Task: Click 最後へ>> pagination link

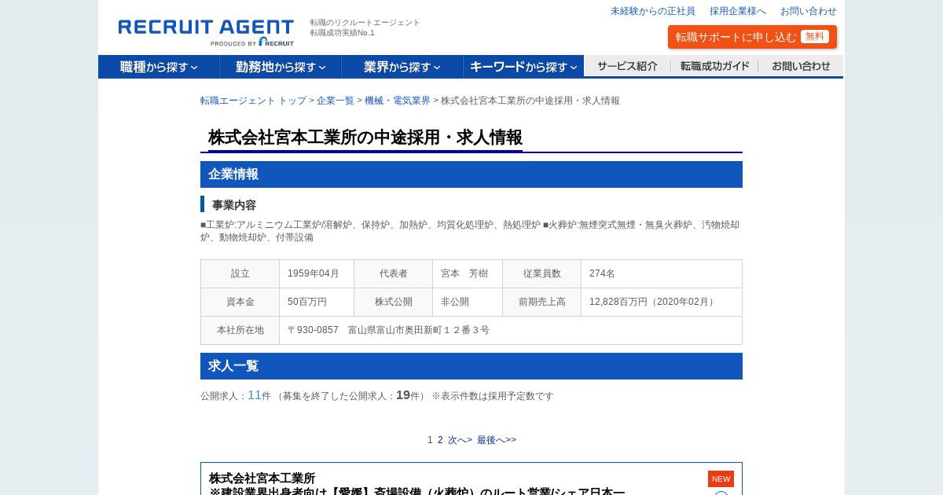Action: point(497,440)
